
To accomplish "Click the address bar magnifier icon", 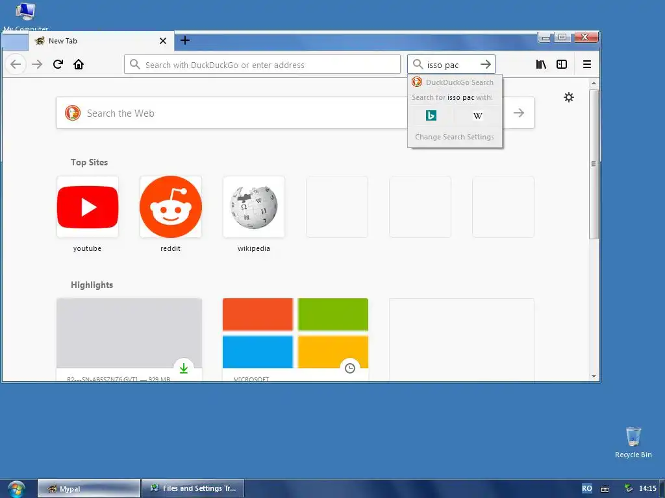I will tap(135, 64).
